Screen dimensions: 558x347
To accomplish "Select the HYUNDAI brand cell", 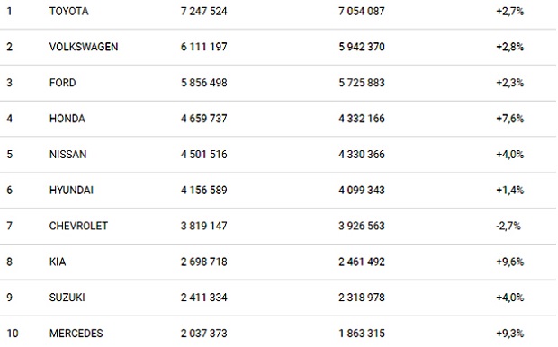I will coord(71,191).
